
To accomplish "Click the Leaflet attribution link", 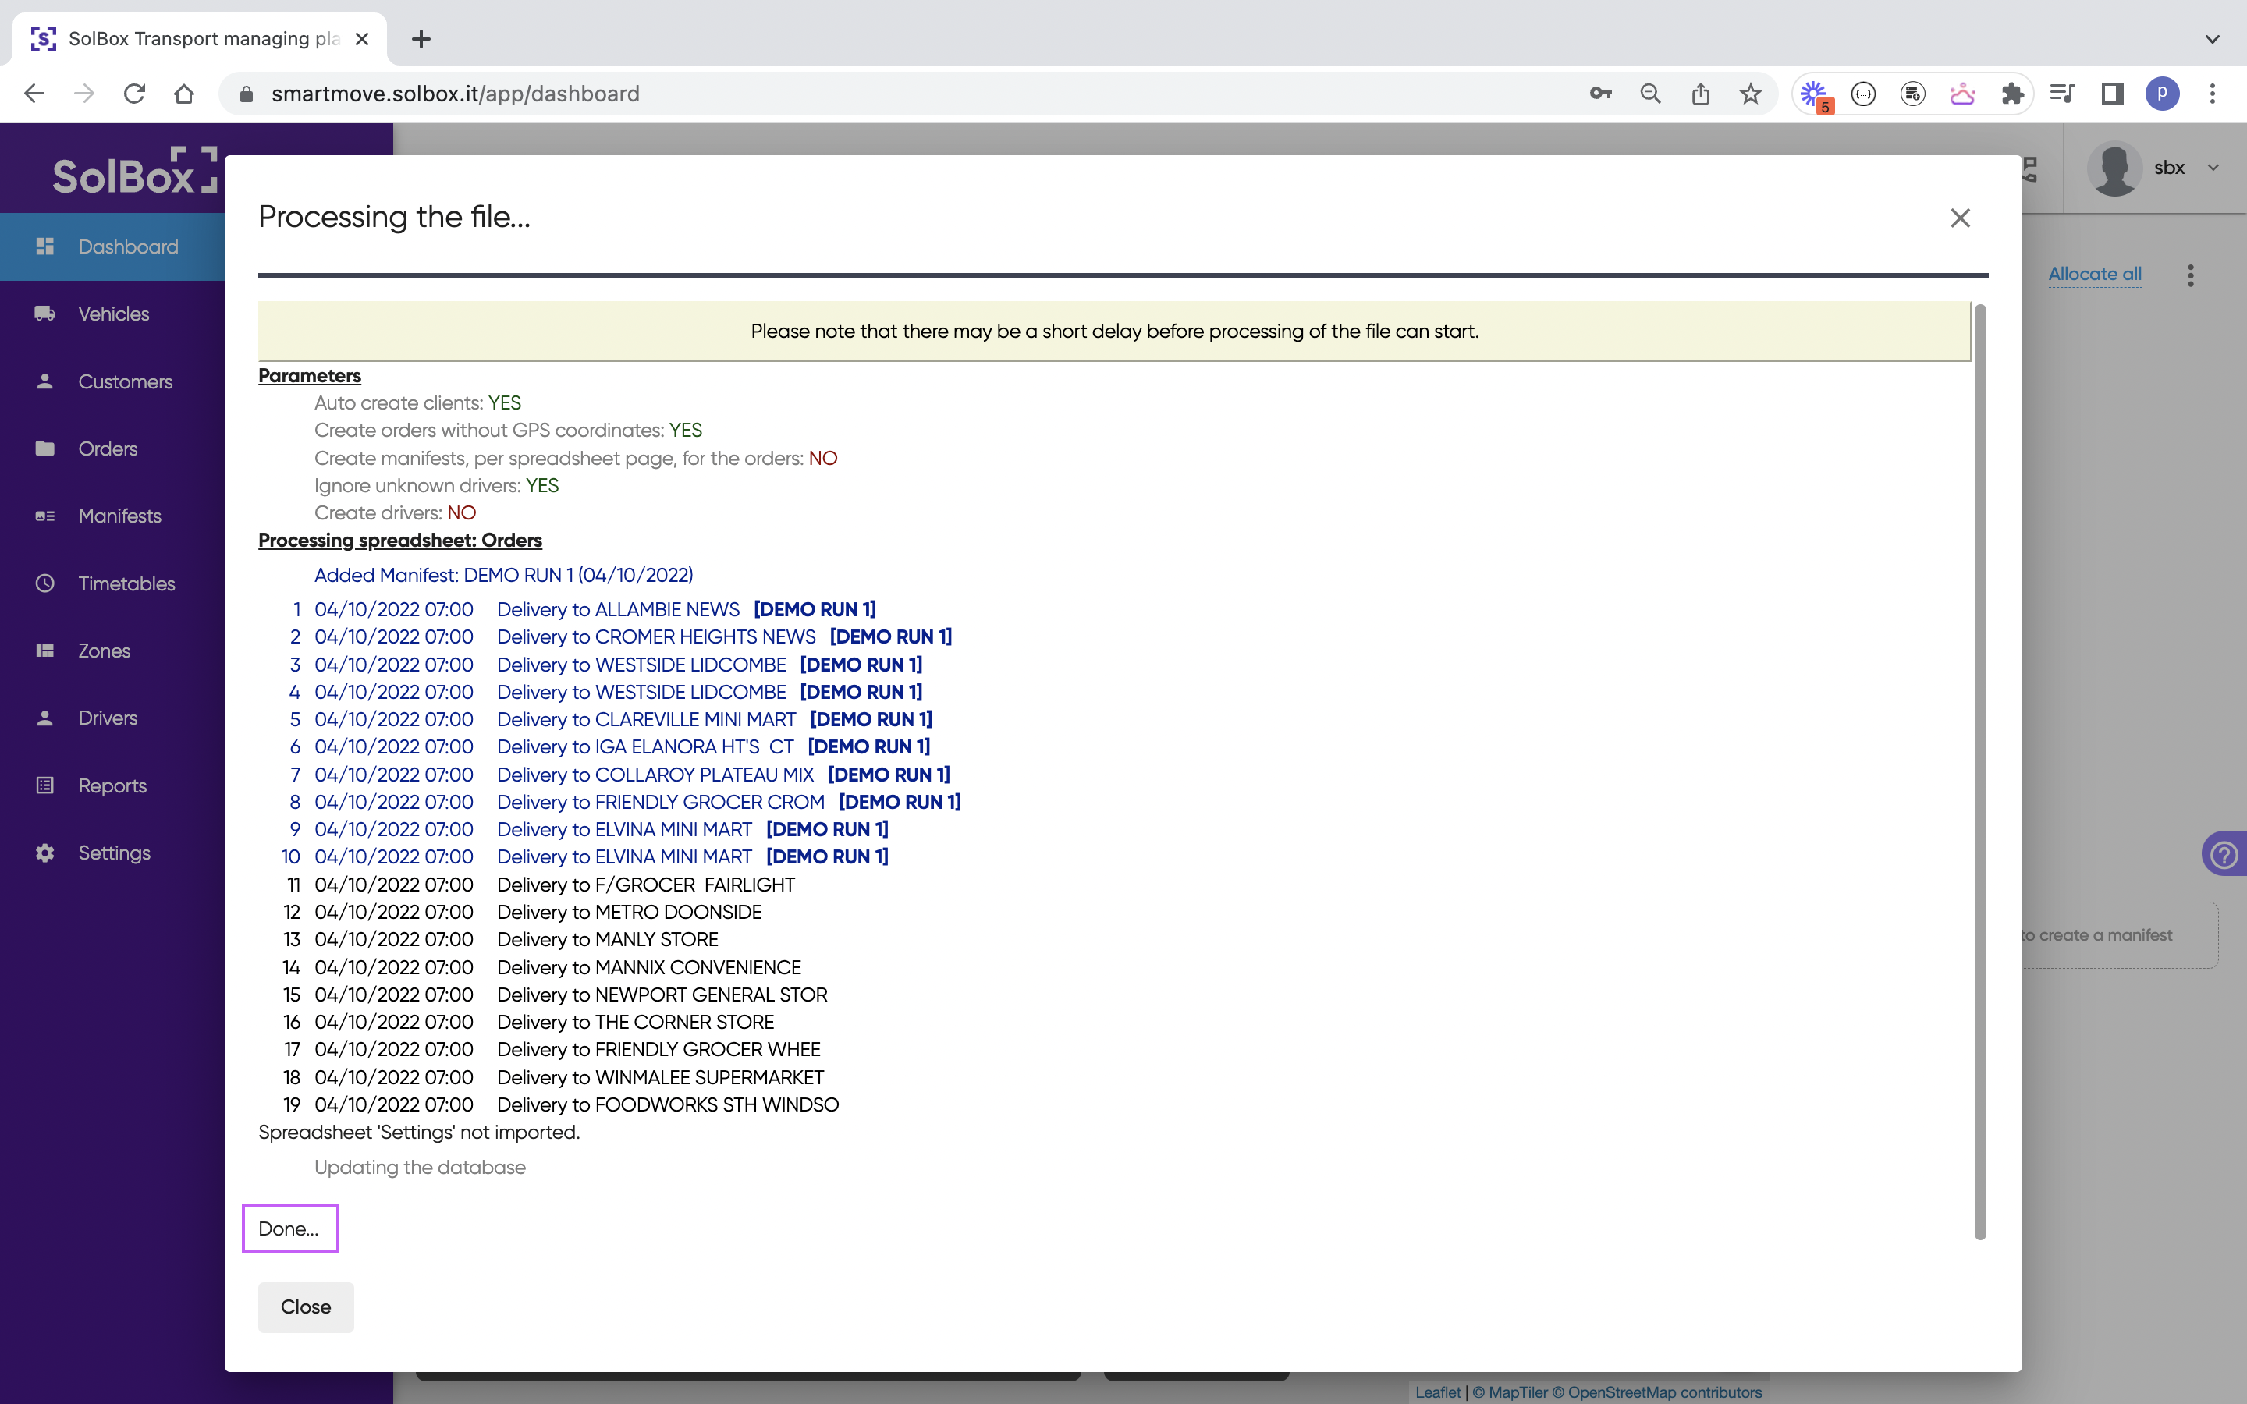I will (x=1437, y=1392).
